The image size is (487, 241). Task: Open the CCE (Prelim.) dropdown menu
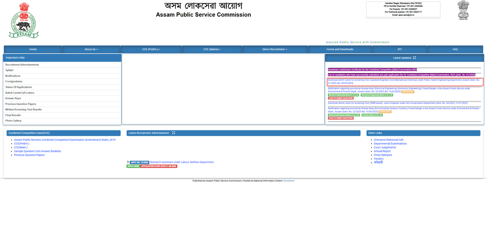151,49
